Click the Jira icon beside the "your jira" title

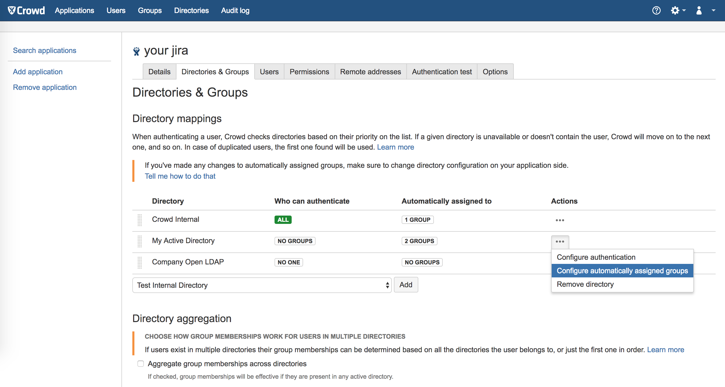coord(137,51)
